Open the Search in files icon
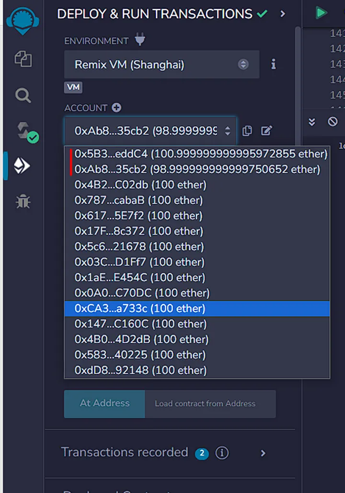Viewport: 345px width, 493px height. coord(23,95)
